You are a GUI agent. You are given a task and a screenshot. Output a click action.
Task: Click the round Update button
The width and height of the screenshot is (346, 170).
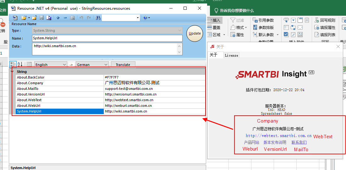click(195, 33)
